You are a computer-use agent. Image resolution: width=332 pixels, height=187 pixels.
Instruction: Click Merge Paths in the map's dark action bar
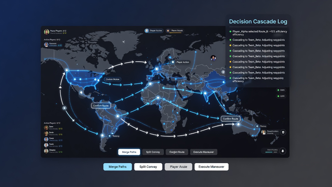[129, 152]
